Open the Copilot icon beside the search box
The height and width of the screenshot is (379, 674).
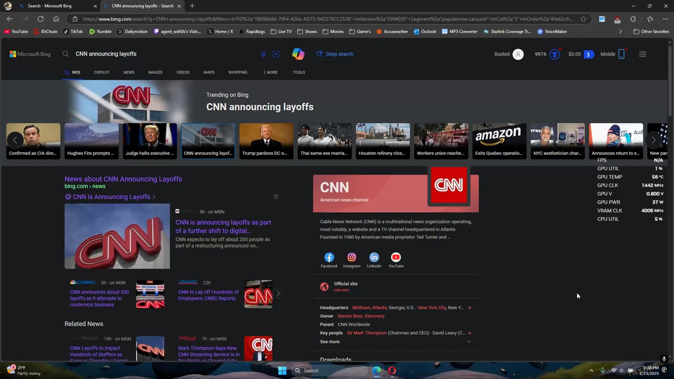(299, 54)
